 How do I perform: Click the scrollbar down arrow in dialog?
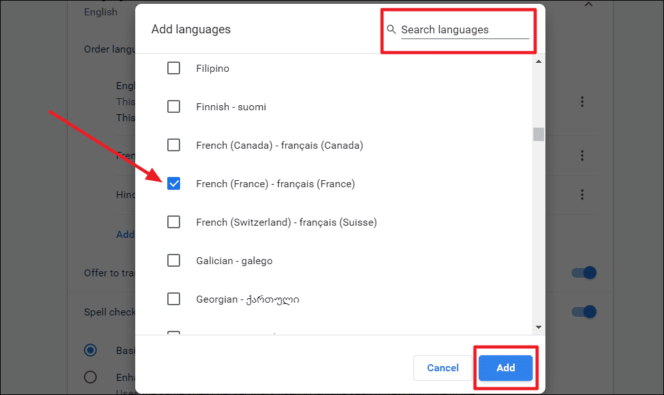(538, 327)
